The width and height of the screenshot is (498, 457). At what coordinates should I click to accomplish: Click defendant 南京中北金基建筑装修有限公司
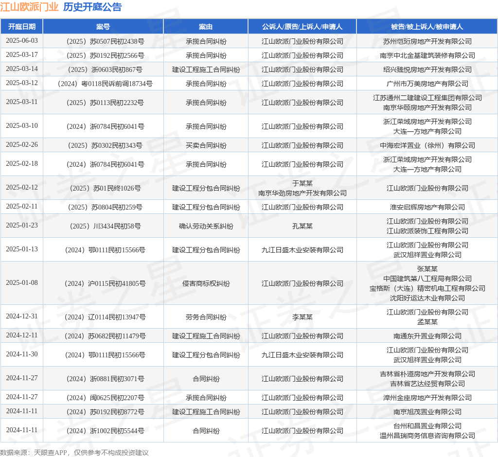click(427, 55)
